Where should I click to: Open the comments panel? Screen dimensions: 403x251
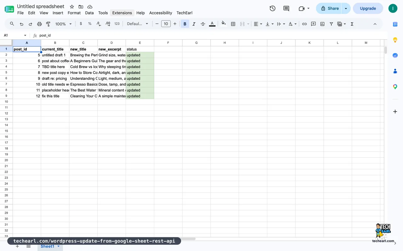point(286,8)
